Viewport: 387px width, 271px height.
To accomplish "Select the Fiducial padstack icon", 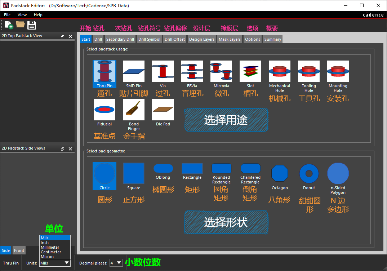I will (104, 110).
